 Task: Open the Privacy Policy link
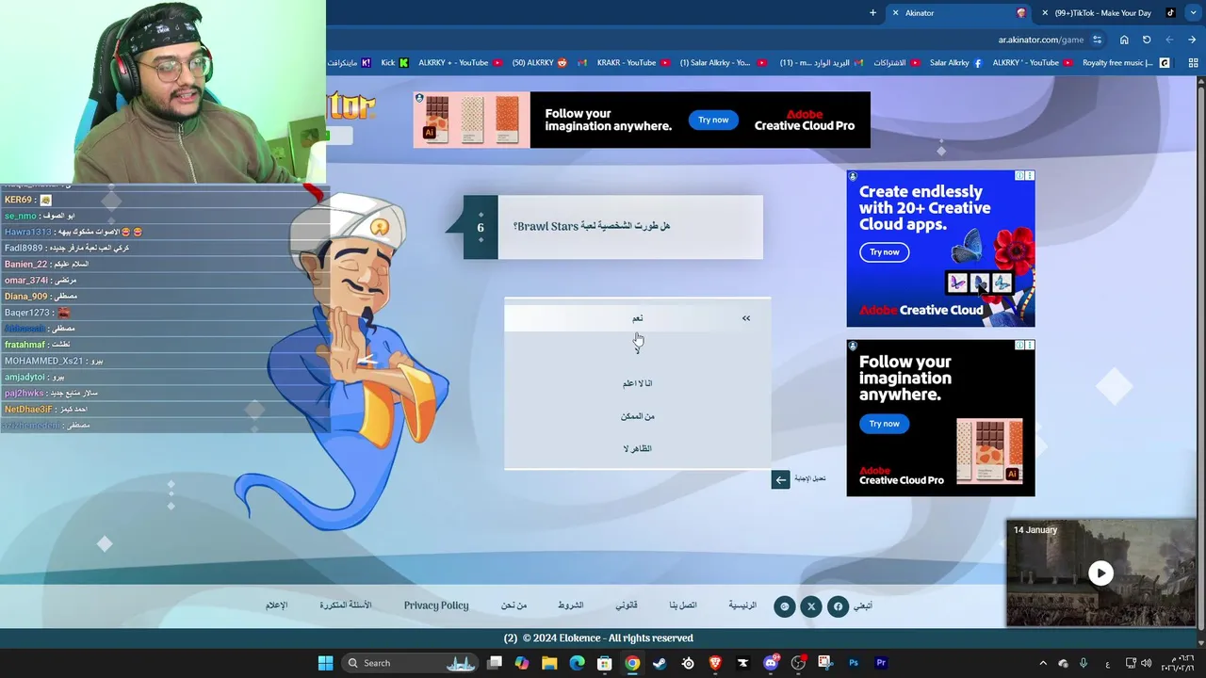(x=436, y=605)
